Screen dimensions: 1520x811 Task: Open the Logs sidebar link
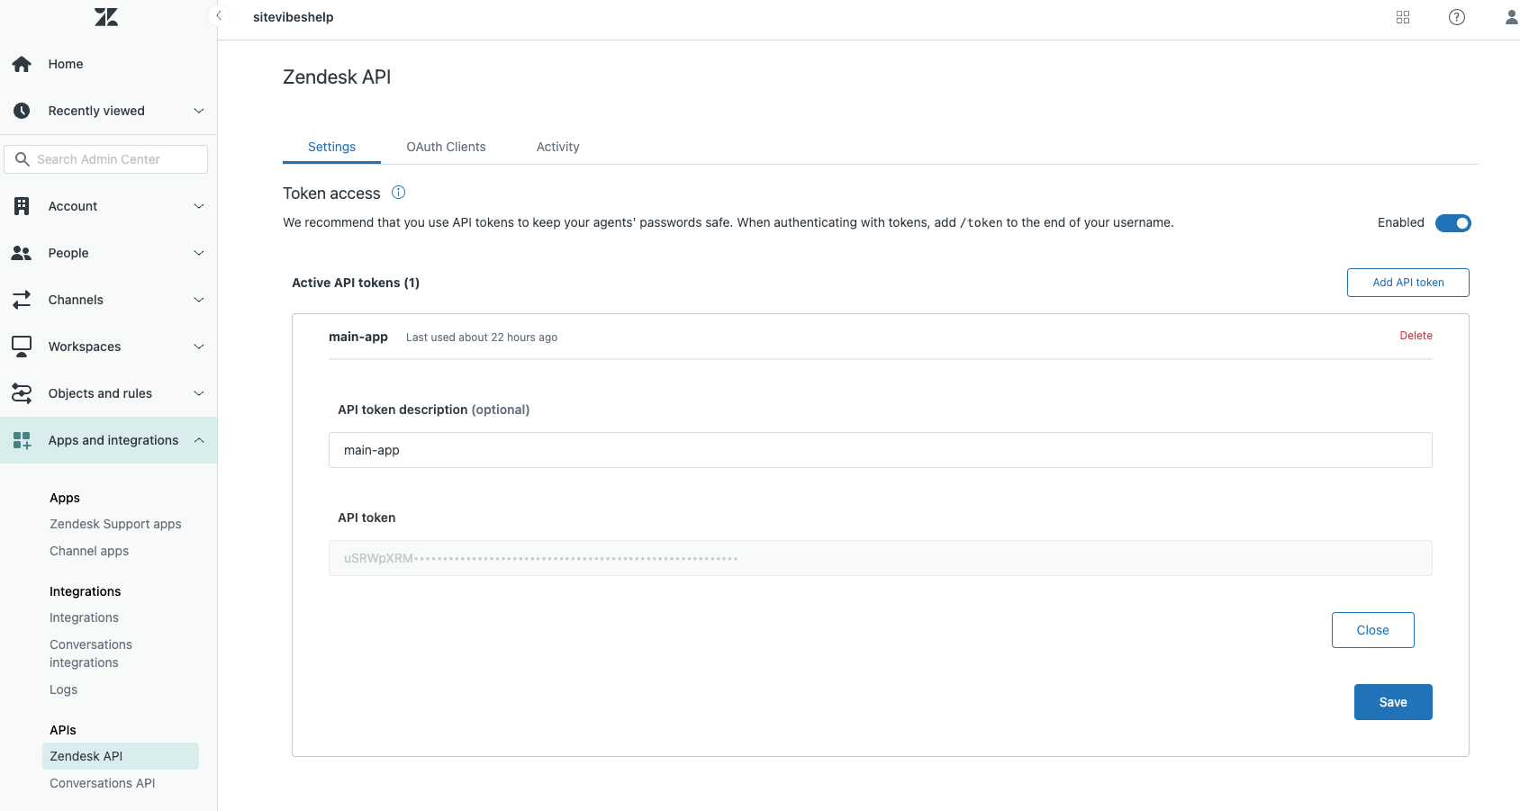[x=63, y=689]
